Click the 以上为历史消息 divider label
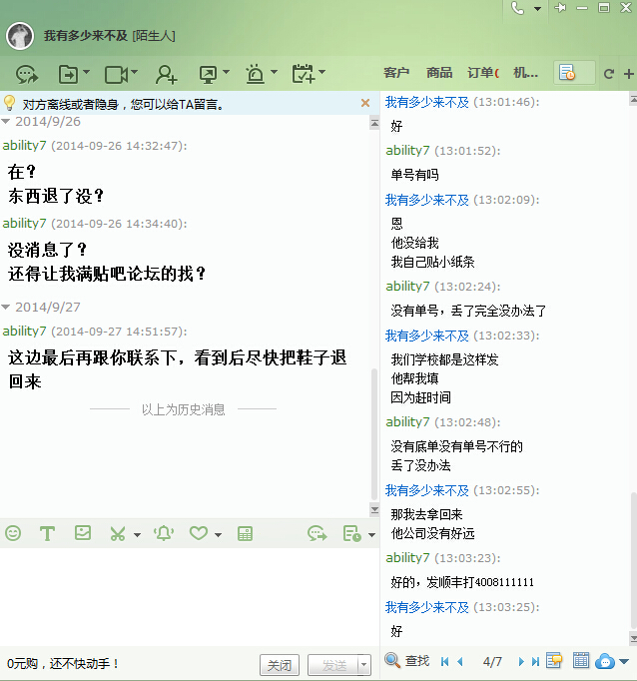The image size is (637, 681). [x=184, y=409]
